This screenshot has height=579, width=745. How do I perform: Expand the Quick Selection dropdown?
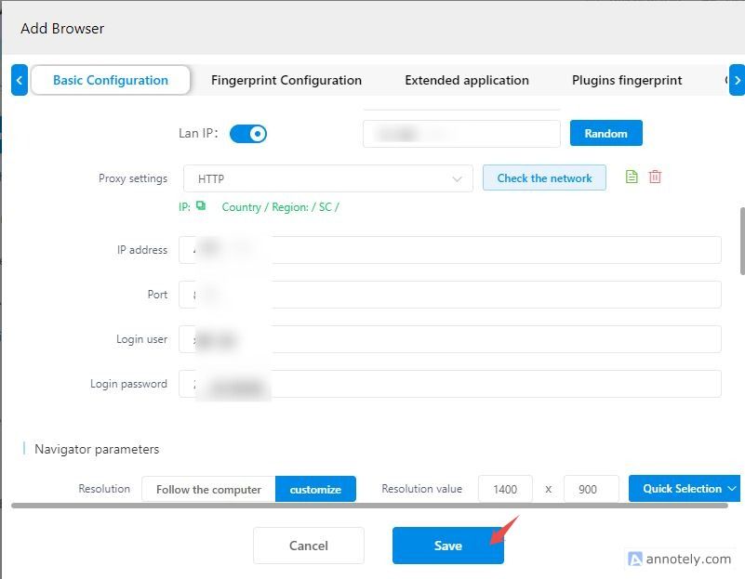pos(685,489)
